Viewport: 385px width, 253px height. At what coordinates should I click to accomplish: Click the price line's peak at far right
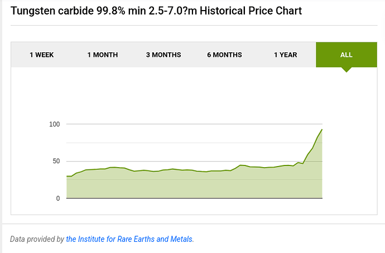[x=322, y=130]
